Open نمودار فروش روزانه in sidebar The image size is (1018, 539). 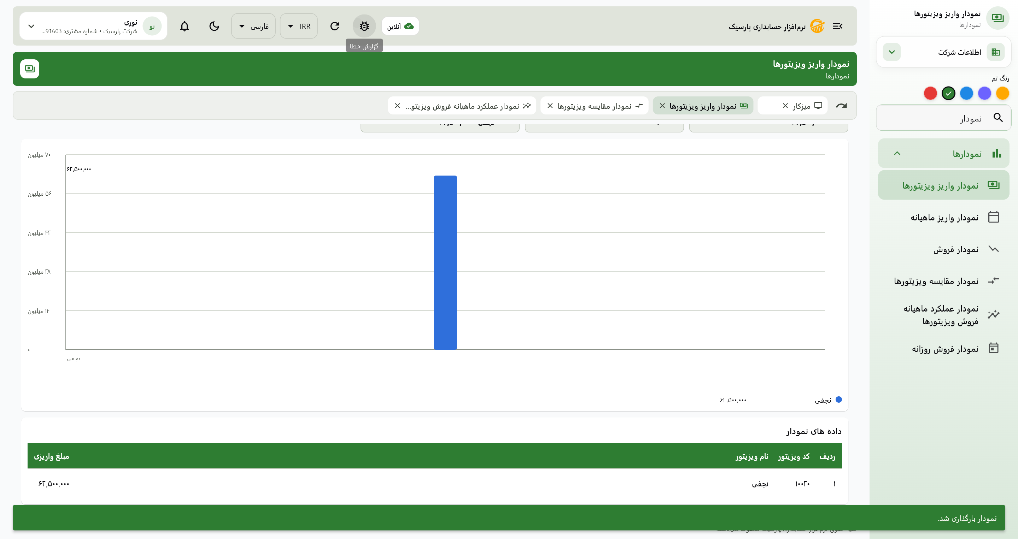[943, 349]
